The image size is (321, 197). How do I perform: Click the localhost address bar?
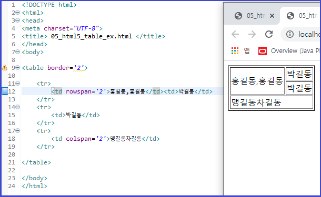(300, 34)
